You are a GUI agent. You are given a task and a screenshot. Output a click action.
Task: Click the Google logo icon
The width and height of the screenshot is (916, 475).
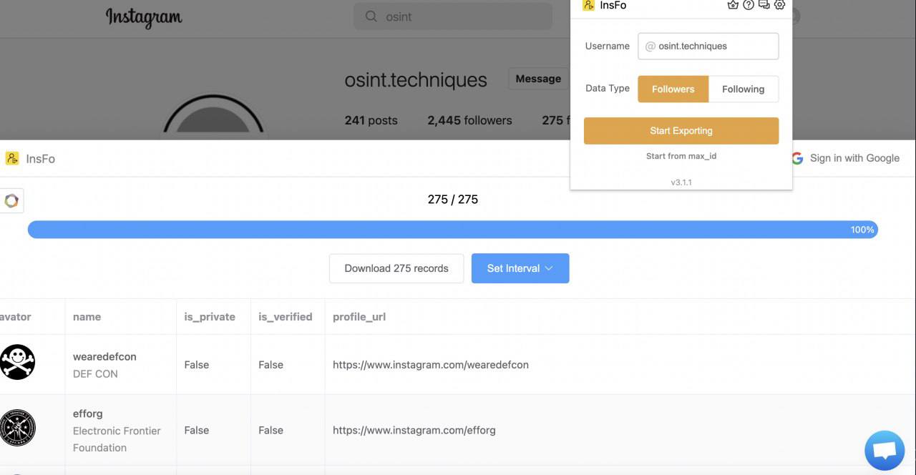[797, 158]
